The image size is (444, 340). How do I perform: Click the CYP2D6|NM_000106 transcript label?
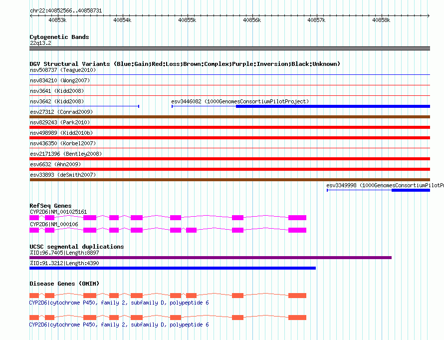pyautogui.click(x=54, y=224)
